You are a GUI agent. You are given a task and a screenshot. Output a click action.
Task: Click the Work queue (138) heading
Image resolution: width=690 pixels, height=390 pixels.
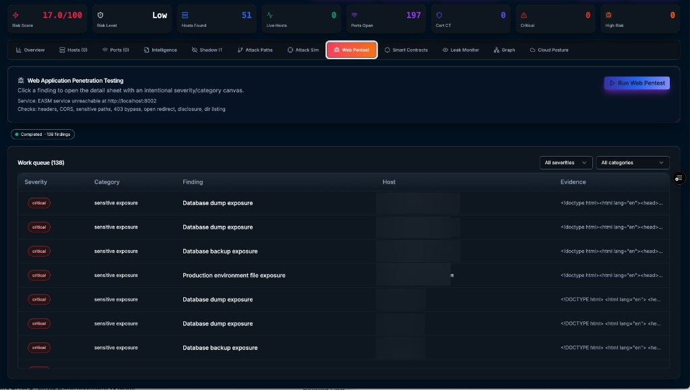[41, 163]
